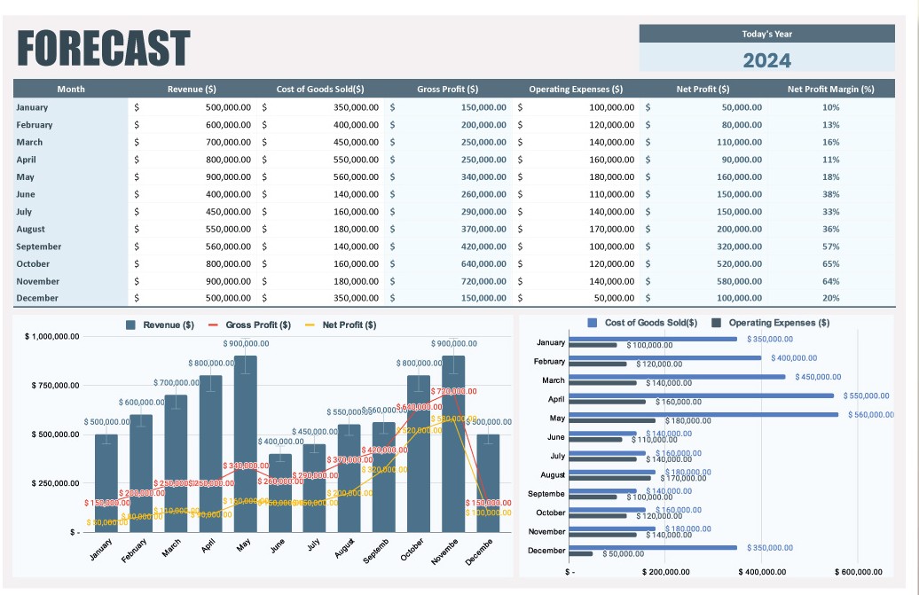Click the Cost of Goods Sold($) legend square
This screenshot has width=919, height=595.
pos(593,323)
